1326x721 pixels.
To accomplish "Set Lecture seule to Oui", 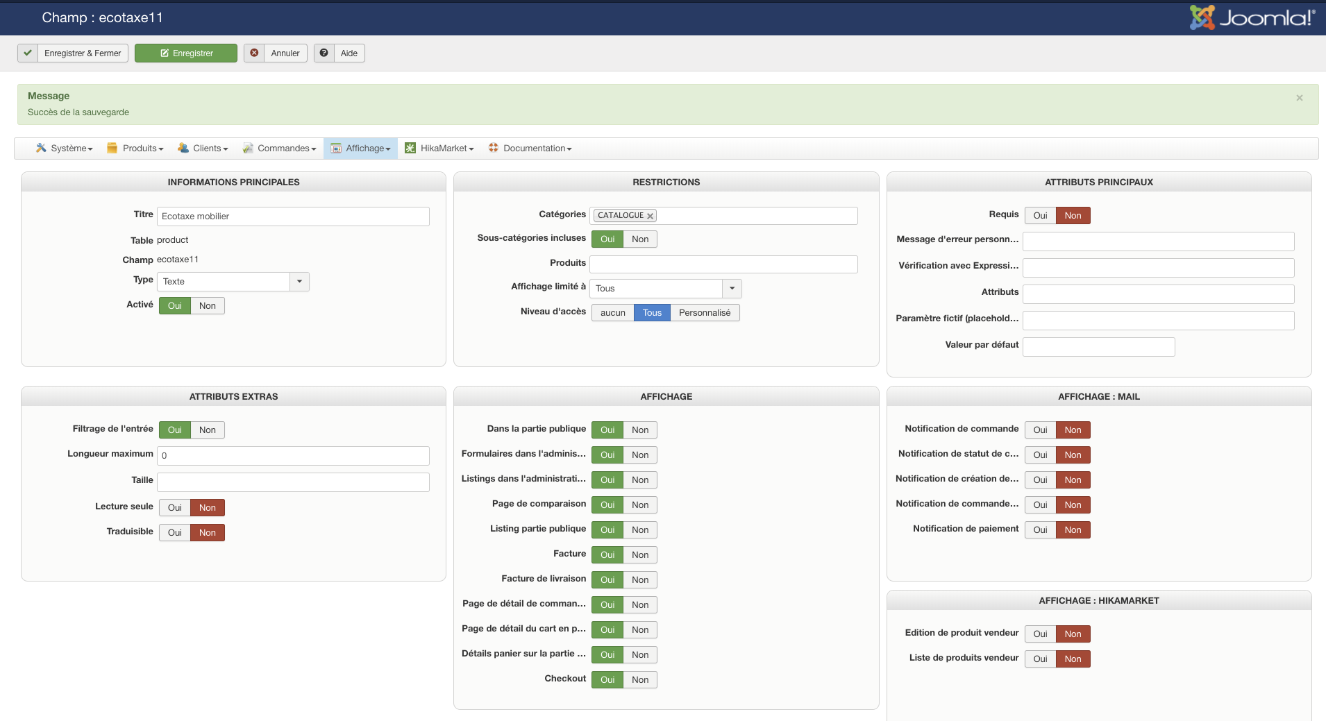I will pyautogui.click(x=175, y=508).
